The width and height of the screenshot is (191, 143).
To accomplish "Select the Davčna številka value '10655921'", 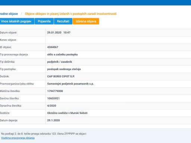I will [x=53, y=98].
